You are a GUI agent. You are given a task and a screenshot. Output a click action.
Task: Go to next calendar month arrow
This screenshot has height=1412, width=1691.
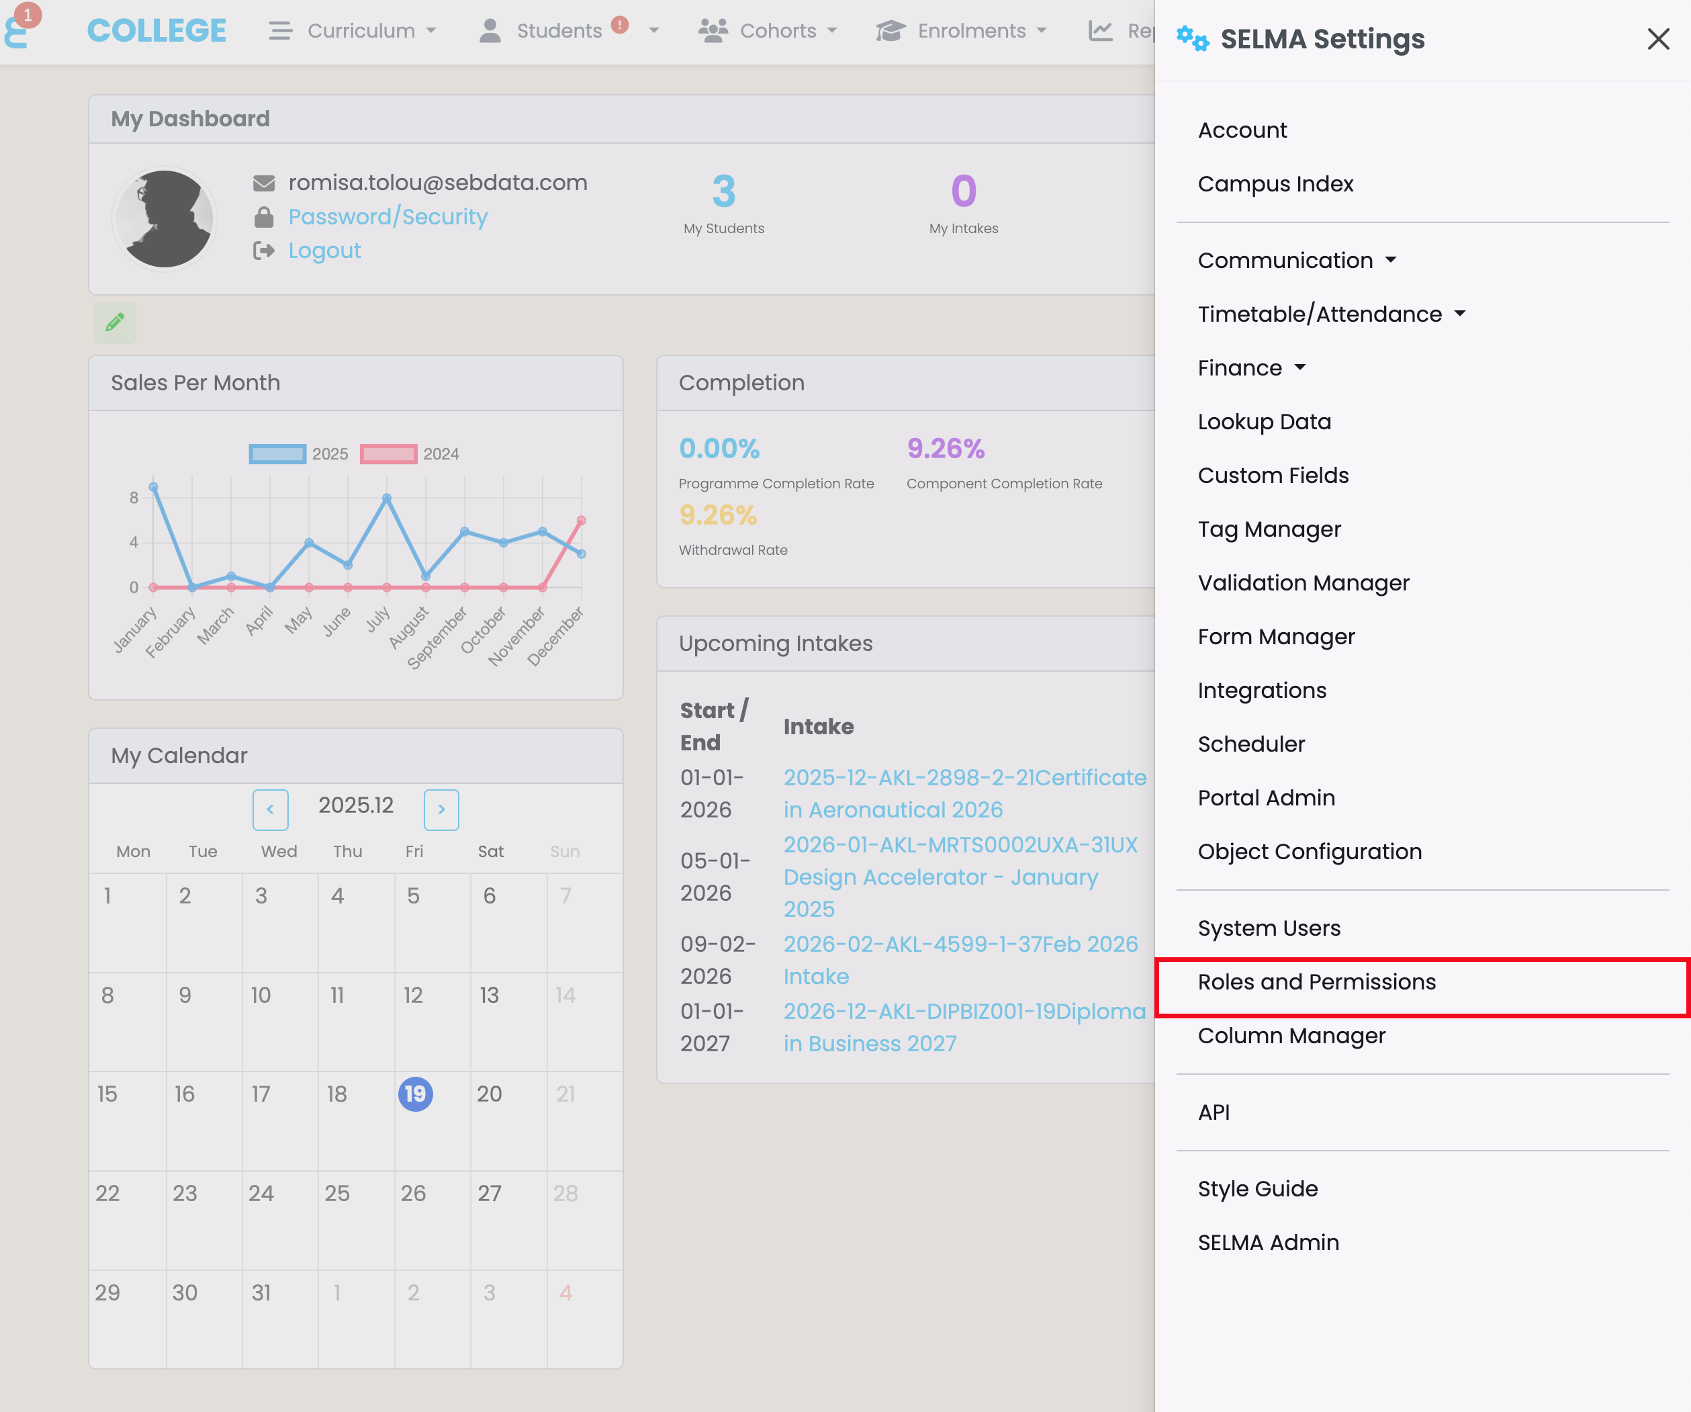point(441,809)
